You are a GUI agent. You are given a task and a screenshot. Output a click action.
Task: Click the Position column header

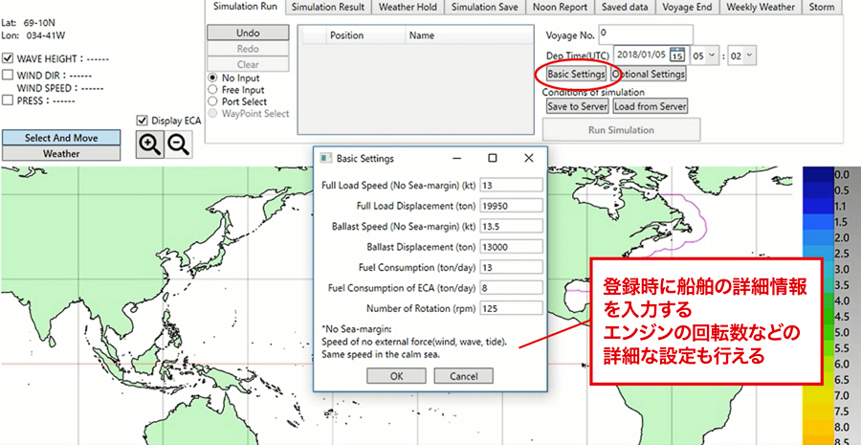coord(365,35)
